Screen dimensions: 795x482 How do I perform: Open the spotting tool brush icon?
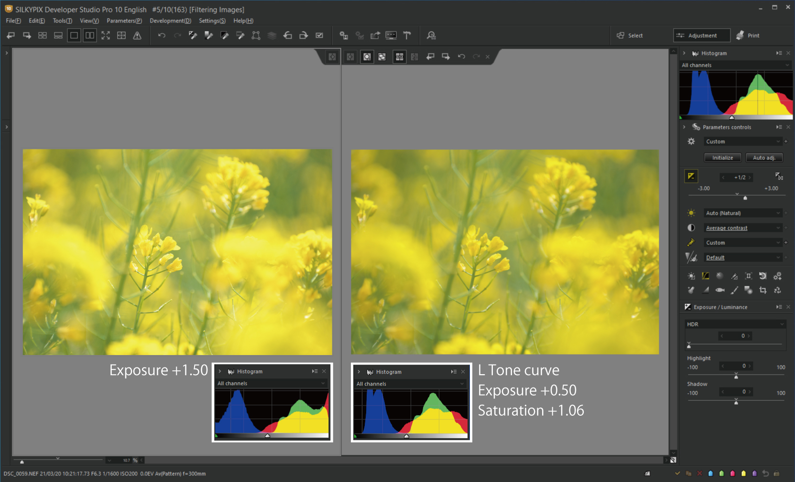tap(691, 290)
